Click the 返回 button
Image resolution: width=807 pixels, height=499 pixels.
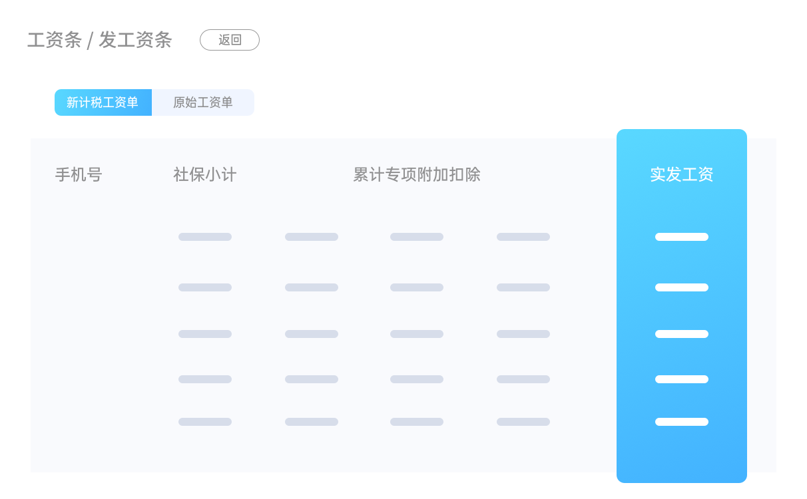[229, 40]
